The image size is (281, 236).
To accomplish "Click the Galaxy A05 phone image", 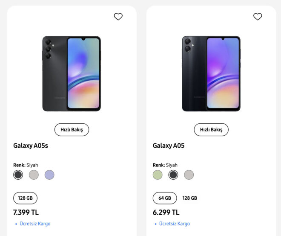I will [x=211, y=73].
